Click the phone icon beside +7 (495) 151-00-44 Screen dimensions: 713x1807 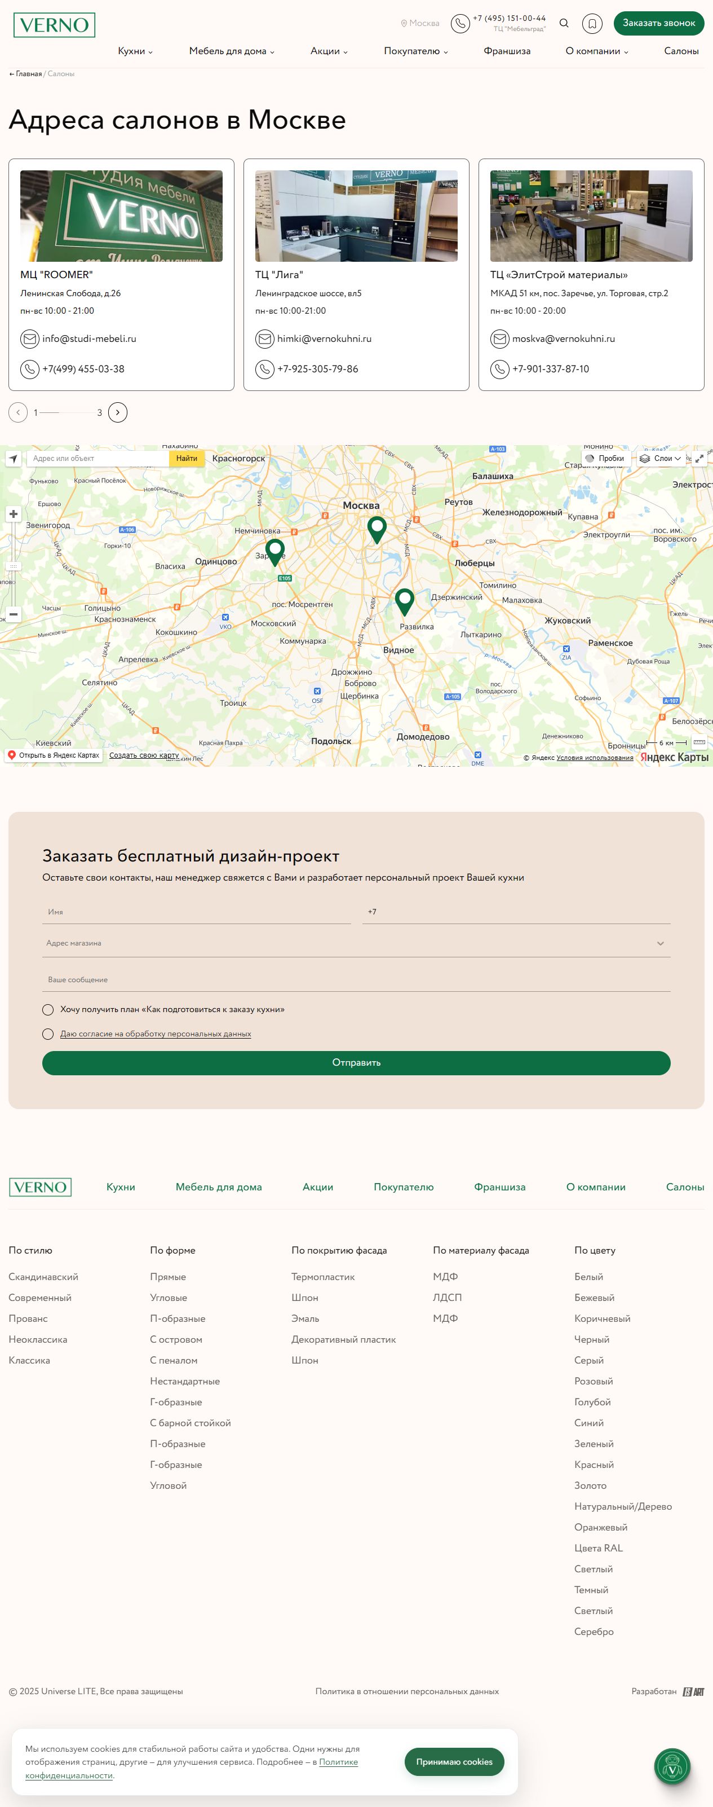460,23
